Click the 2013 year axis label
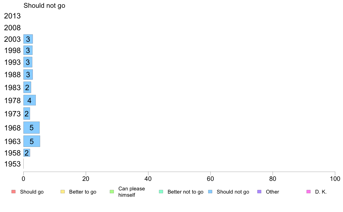 [x=12, y=16]
